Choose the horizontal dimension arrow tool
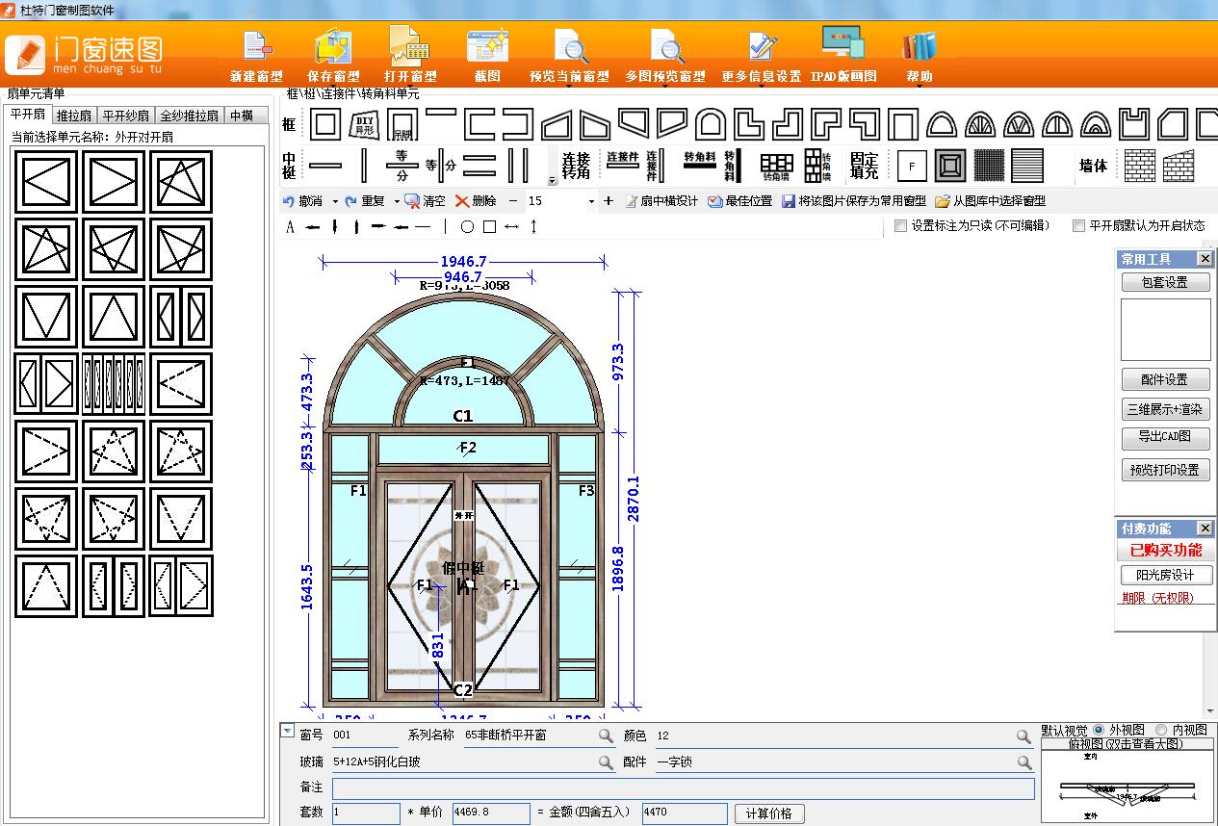The image size is (1218, 826). 511,227
